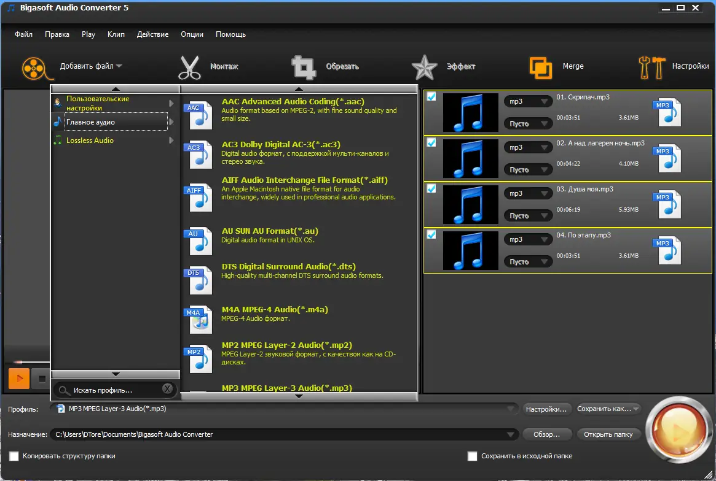Click the Обзор button for destination folder

pos(547,434)
